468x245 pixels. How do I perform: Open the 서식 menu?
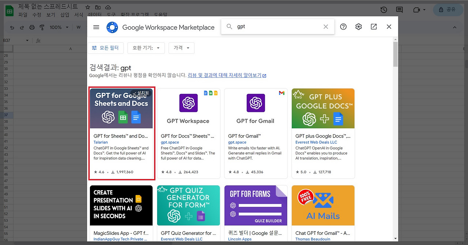pyautogui.click(x=79, y=15)
